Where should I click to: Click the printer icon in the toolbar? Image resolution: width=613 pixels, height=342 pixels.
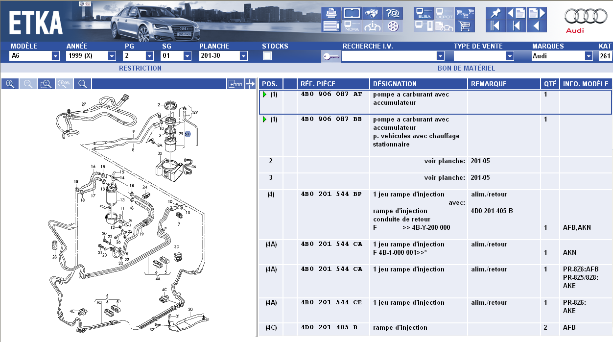point(331,13)
